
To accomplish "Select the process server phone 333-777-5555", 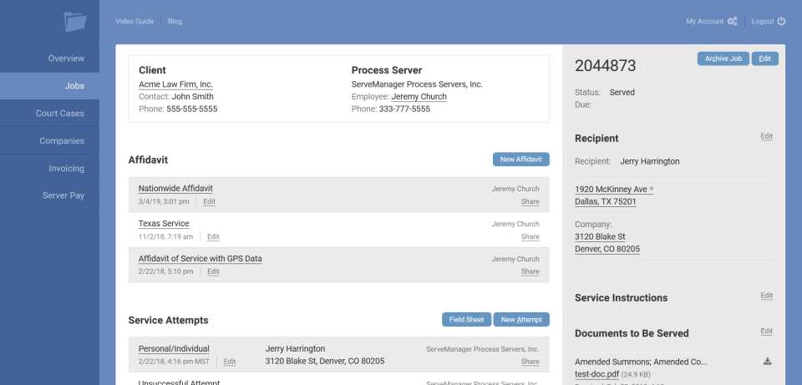I will (x=404, y=109).
